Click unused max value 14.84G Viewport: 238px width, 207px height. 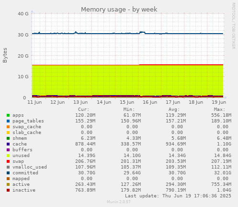(223, 156)
